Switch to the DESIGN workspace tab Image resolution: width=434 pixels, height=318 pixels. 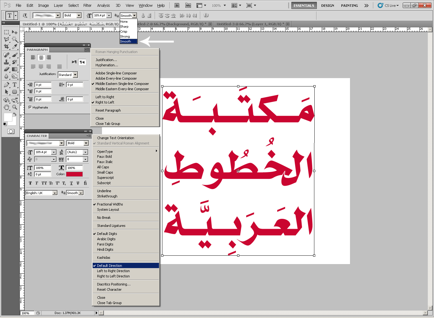pyautogui.click(x=327, y=5)
